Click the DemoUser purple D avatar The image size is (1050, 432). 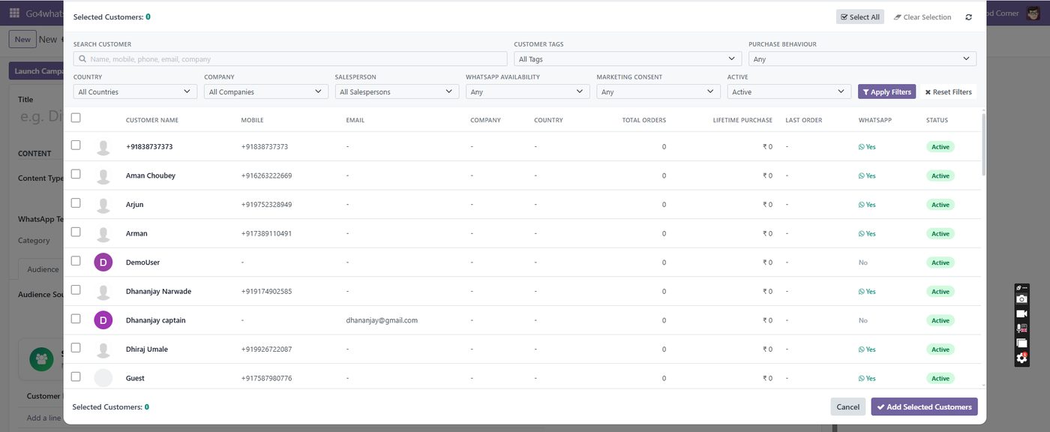[103, 262]
